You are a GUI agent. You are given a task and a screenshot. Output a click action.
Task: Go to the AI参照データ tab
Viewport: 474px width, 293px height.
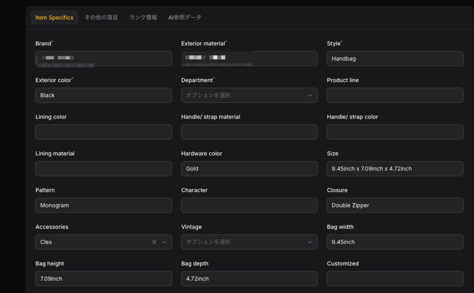click(185, 18)
